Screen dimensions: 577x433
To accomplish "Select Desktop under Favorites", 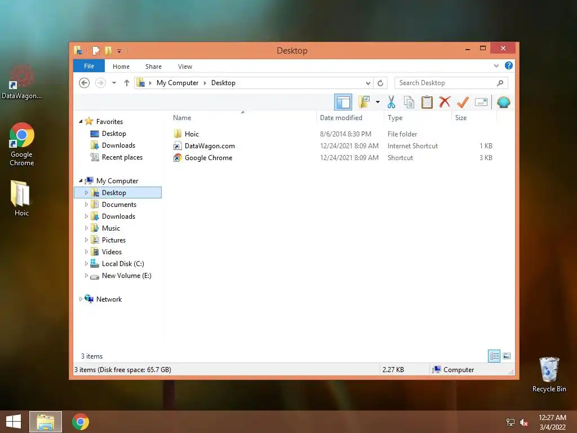I will (x=114, y=133).
